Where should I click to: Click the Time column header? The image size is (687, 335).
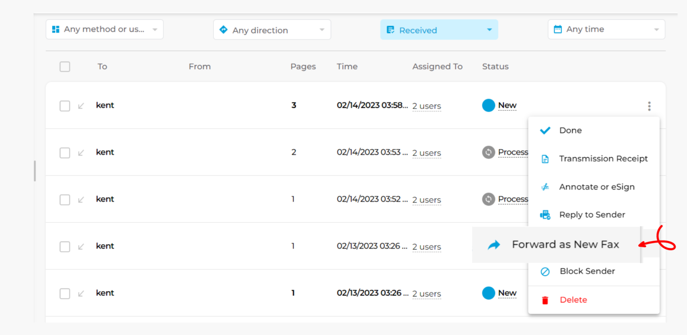pyautogui.click(x=347, y=67)
